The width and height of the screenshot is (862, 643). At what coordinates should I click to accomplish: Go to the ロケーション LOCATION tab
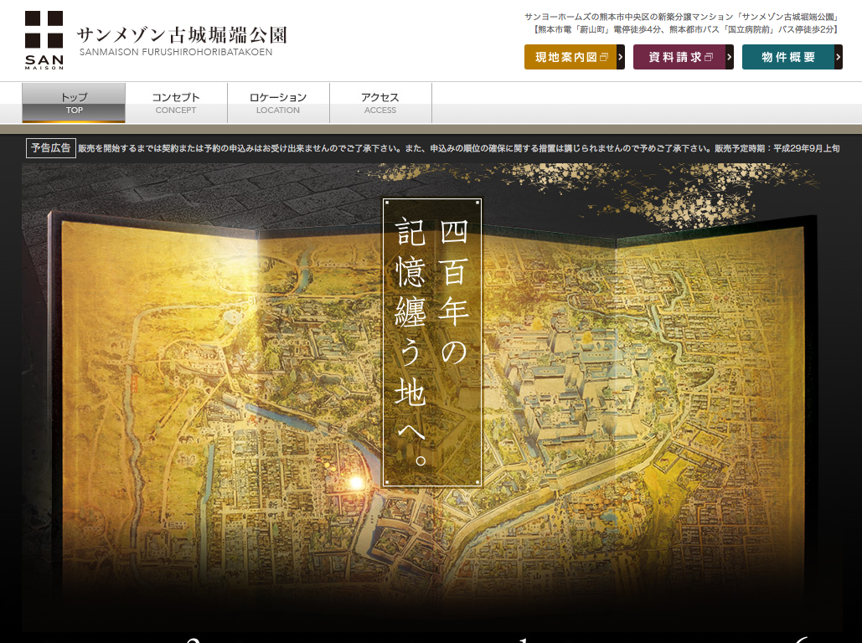coord(278,103)
